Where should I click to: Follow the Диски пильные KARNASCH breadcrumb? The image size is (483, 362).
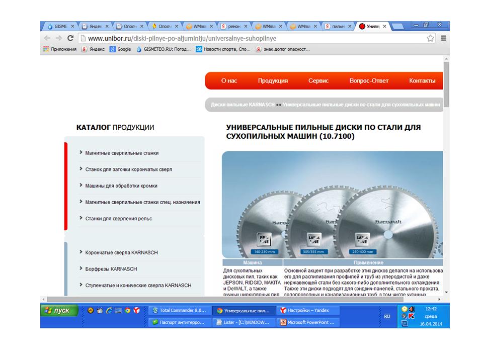[x=243, y=105]
